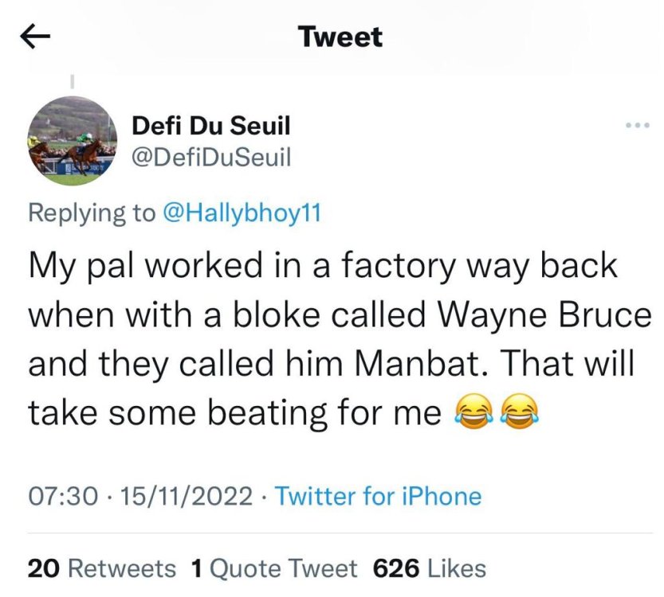View the 20 Retweets list

coord(102,568)
